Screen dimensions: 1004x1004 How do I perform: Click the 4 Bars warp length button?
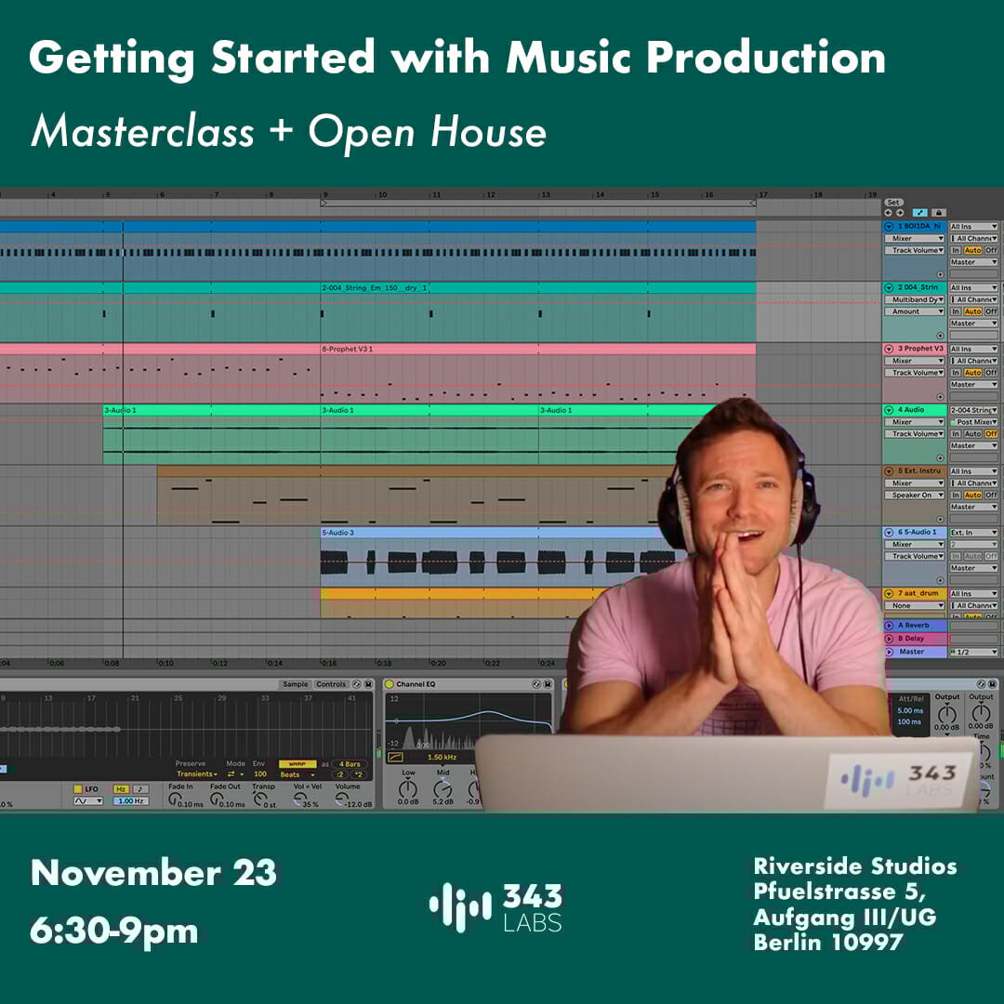click(x=350, y=764)
